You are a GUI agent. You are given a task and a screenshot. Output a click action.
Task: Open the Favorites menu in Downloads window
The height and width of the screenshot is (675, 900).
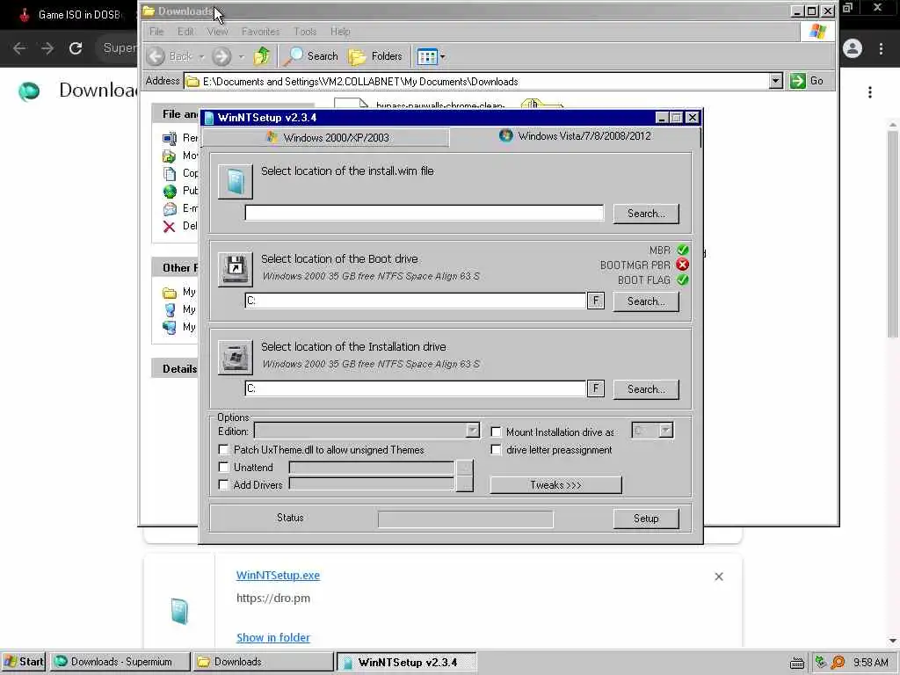260,32
